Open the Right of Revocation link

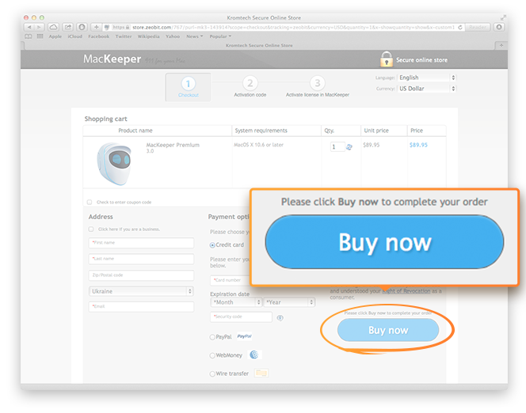tap(406, 291)
